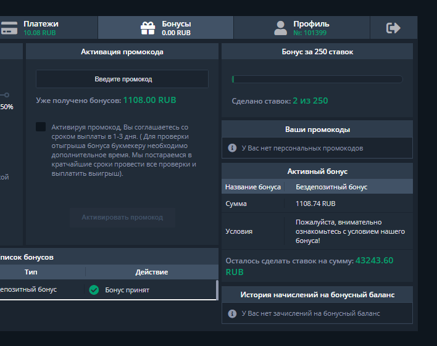The width and height of the screenshot is (437, 346).
Task: Click the 43243.60 RUB remaining wager amount
Action: click(x=309, y=266)
